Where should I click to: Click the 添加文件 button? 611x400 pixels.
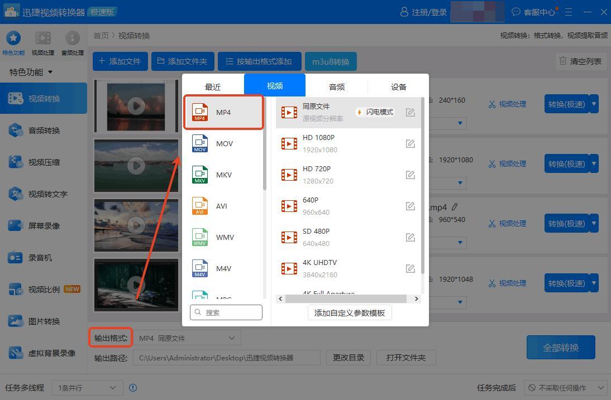pos(120,61)
